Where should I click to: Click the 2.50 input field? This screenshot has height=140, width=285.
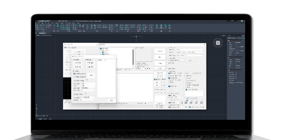(x=88, y=84)
